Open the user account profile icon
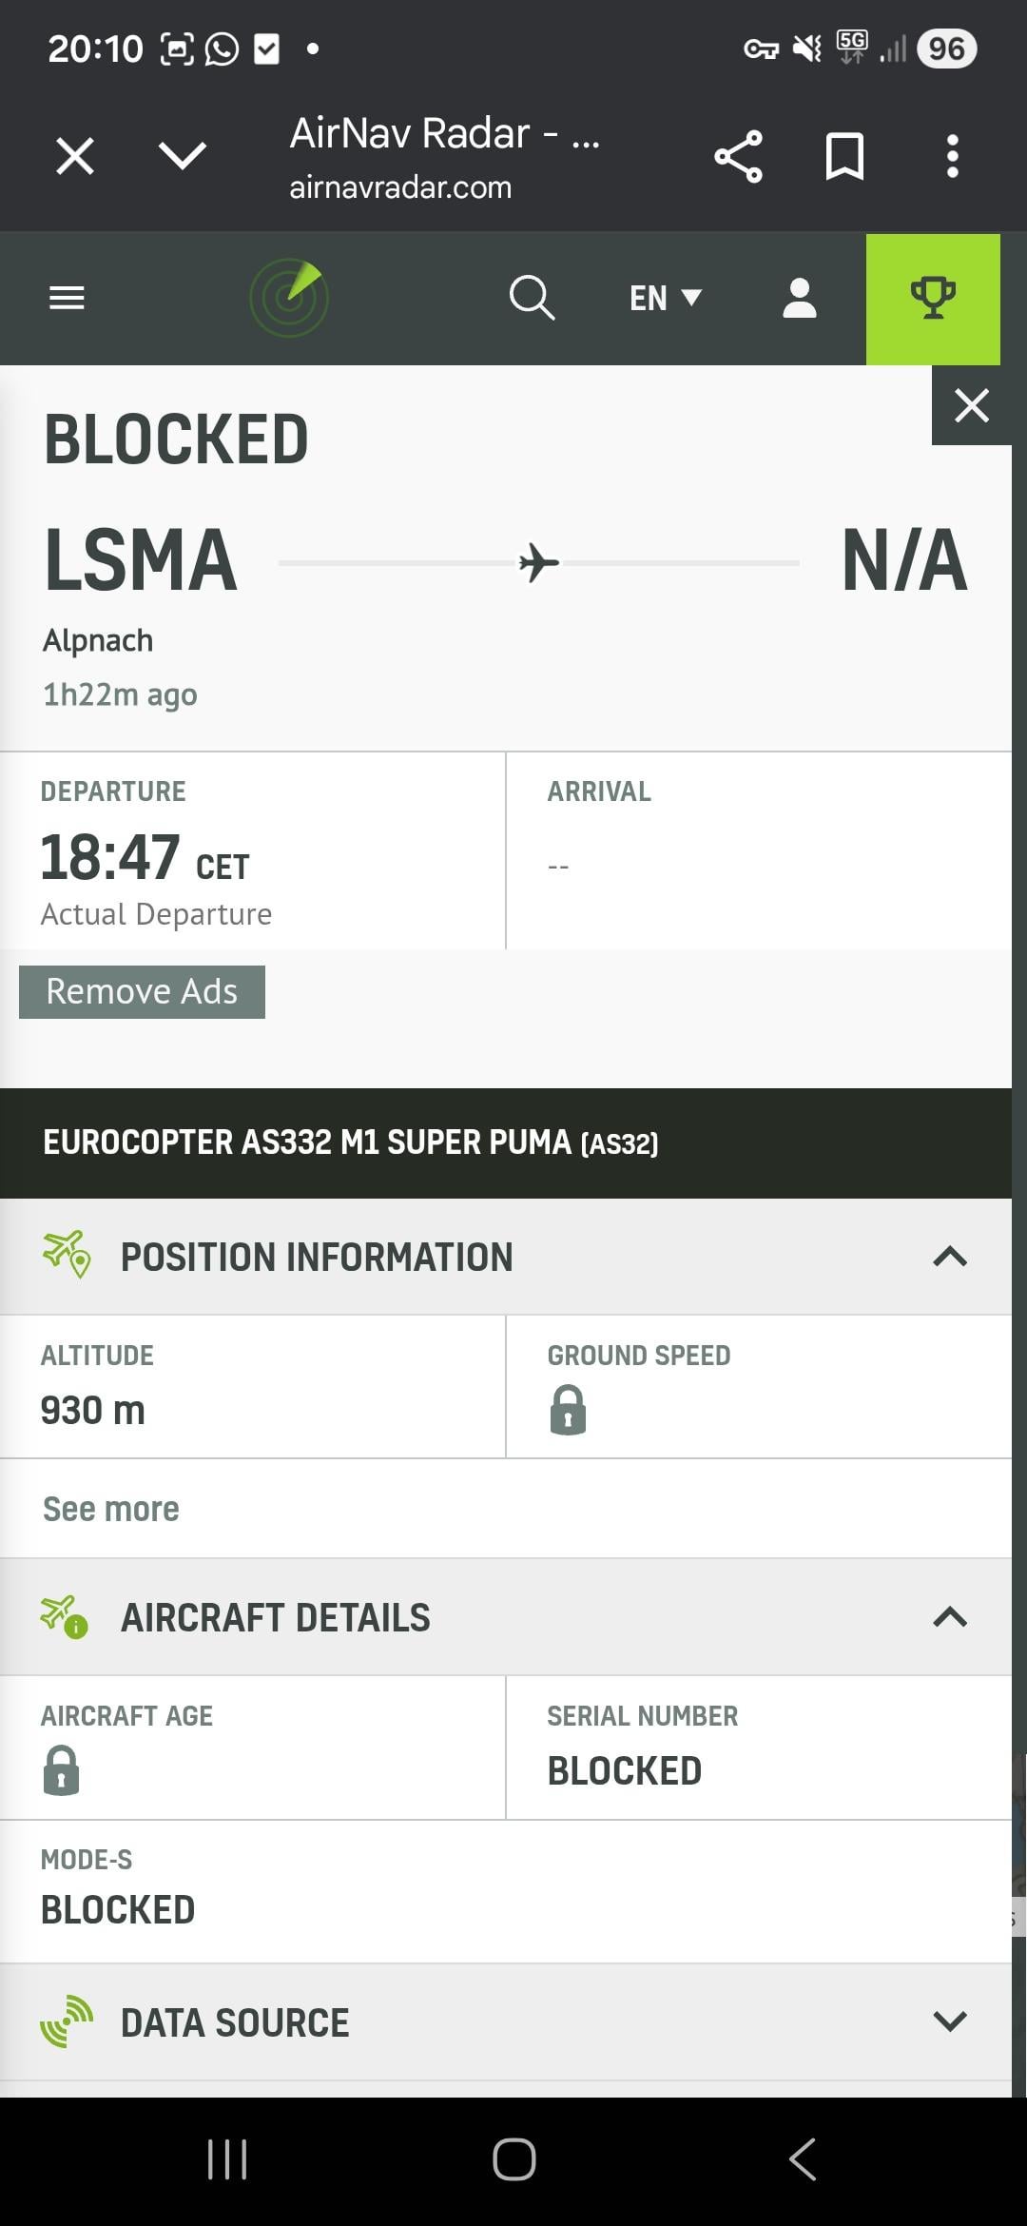 799,299
